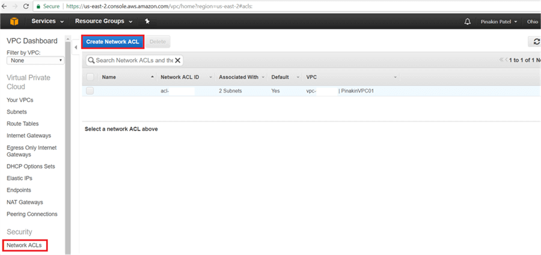Image resolution: width=541 pixels, height=255 pixels.
Task: Open Default column dropdown arrow
Action: [298, 78]
